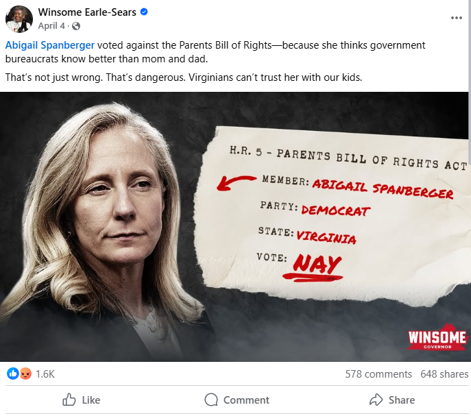Click the Like button label
The height and width of the screenshot is (416, 471).
click(x=91, y=400)
